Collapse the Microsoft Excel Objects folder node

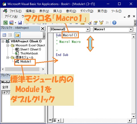click(x=8, y=45)
